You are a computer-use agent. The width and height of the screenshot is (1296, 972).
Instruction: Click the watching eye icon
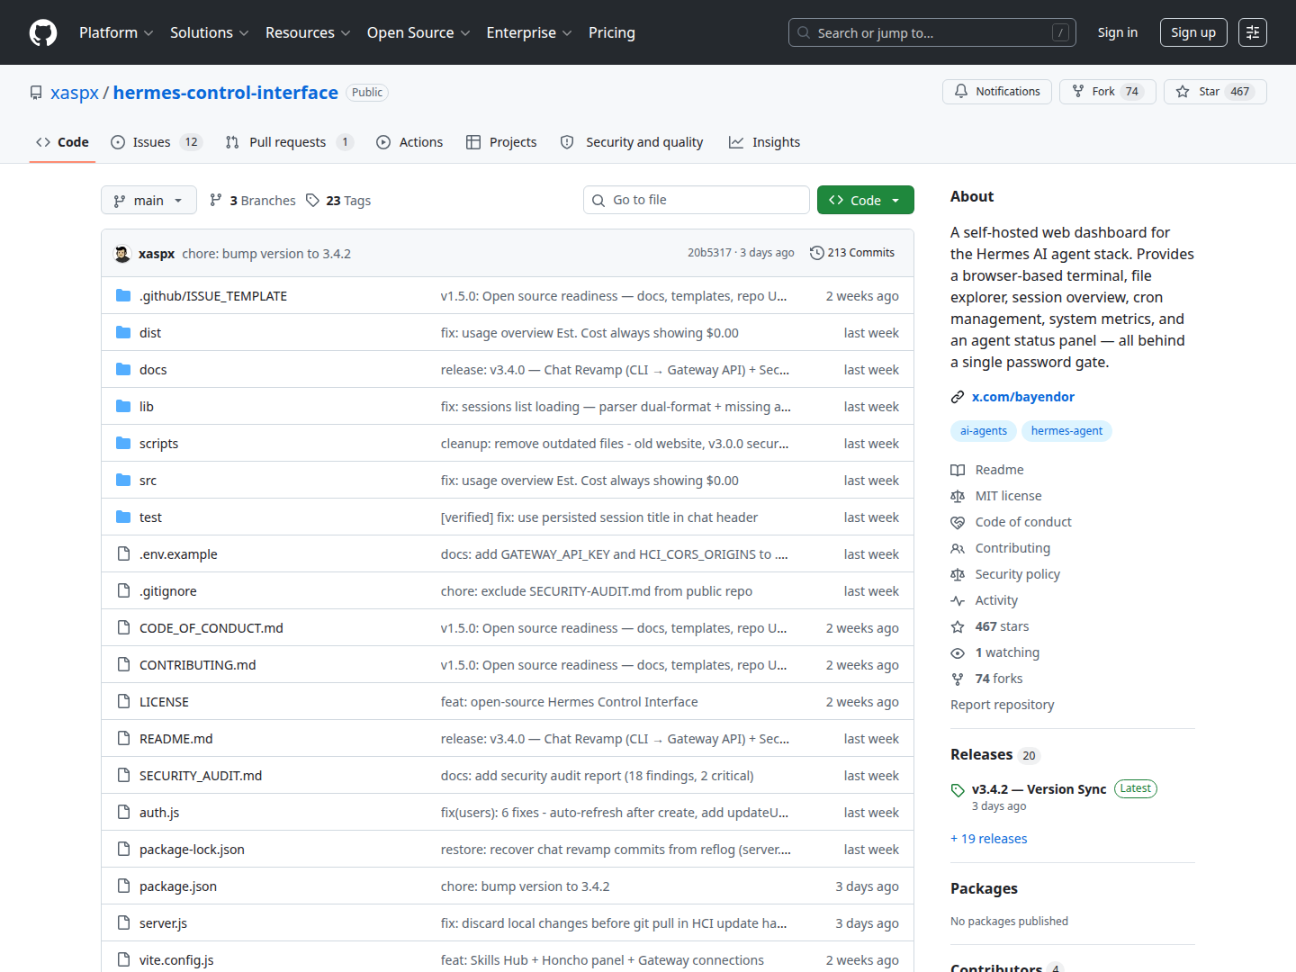(958, 652)
